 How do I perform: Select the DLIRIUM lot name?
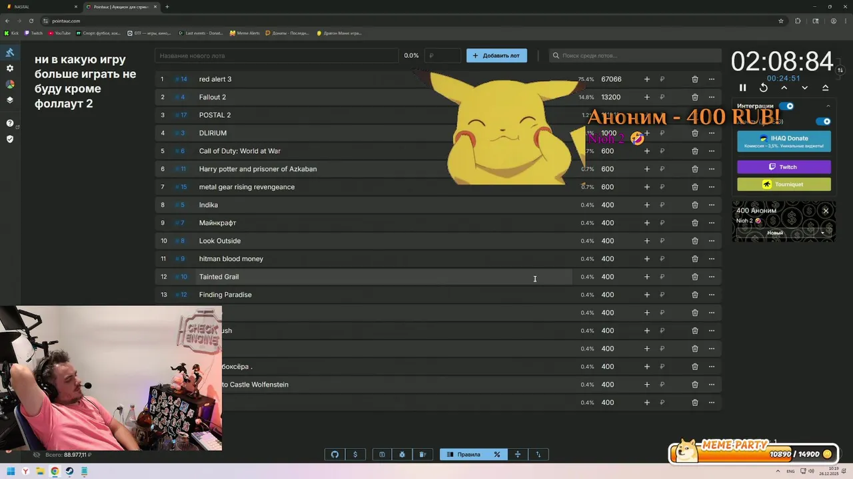pos(213,133)
